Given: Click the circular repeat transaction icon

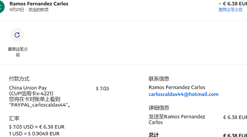Looking at the screenshot, I should coord(17,35).
